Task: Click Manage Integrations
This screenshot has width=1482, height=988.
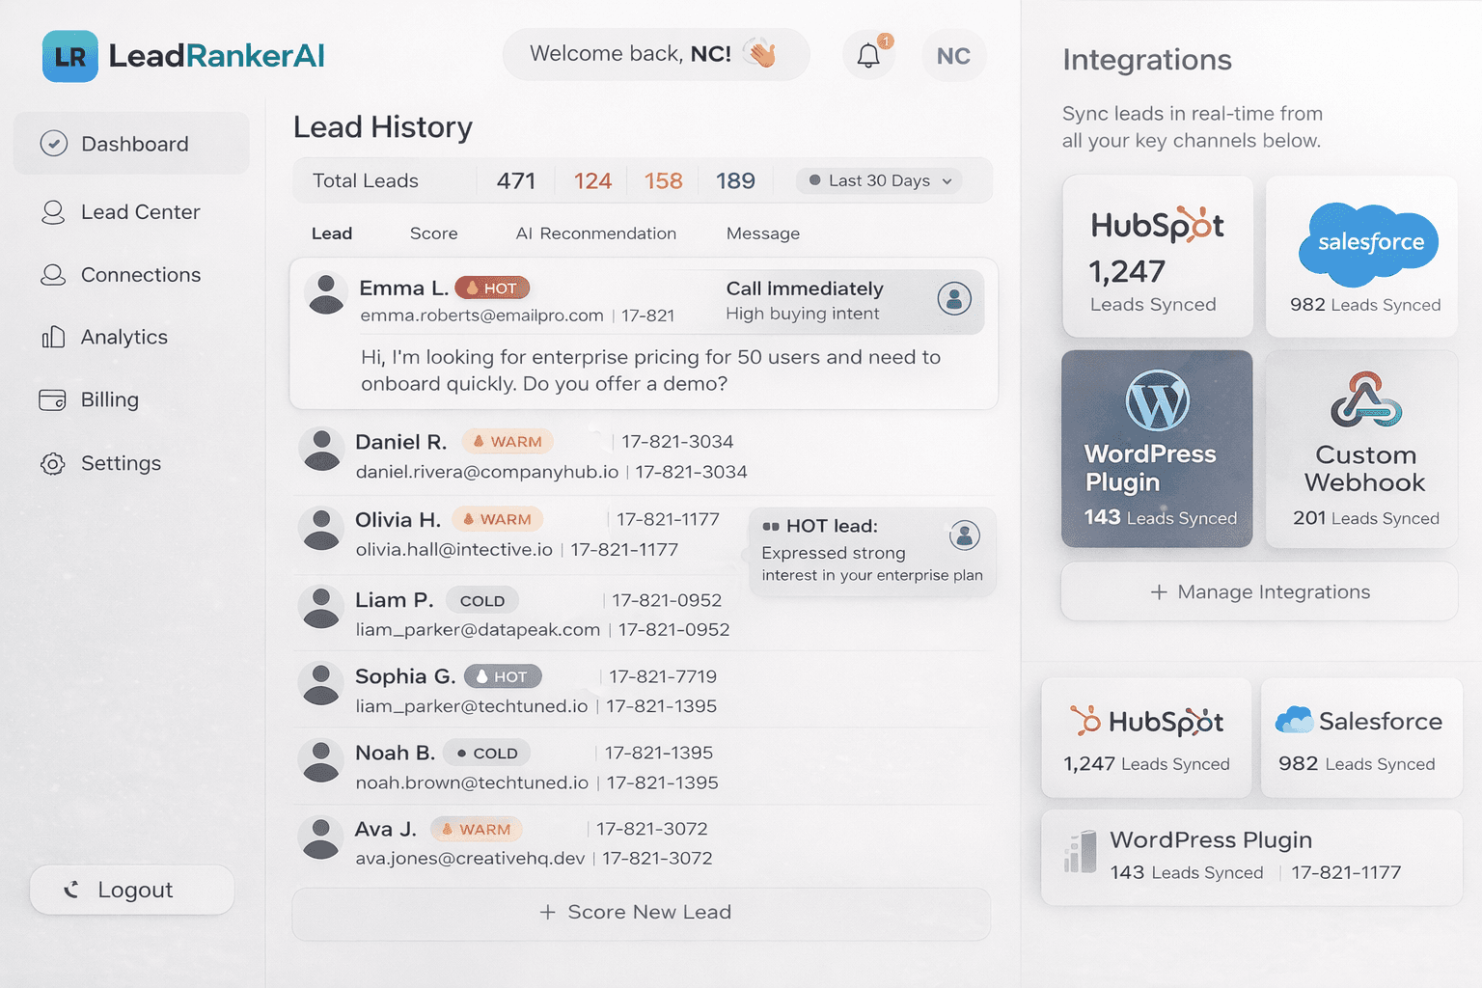Action: pos(1258,591)
